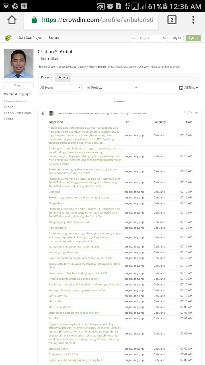Open the Admin Wizard suggestion link
This screenshot has width=205, height=365.
(x=57, y=228)
